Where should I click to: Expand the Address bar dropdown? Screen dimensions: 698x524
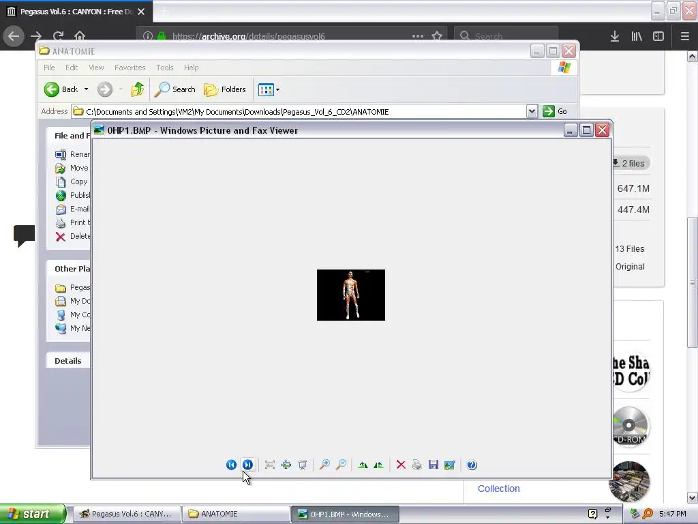pos(532,111)
